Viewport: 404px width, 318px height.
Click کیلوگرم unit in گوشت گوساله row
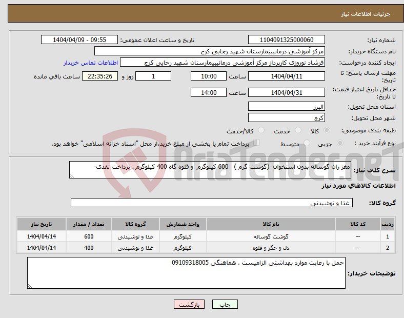point(183,236)
